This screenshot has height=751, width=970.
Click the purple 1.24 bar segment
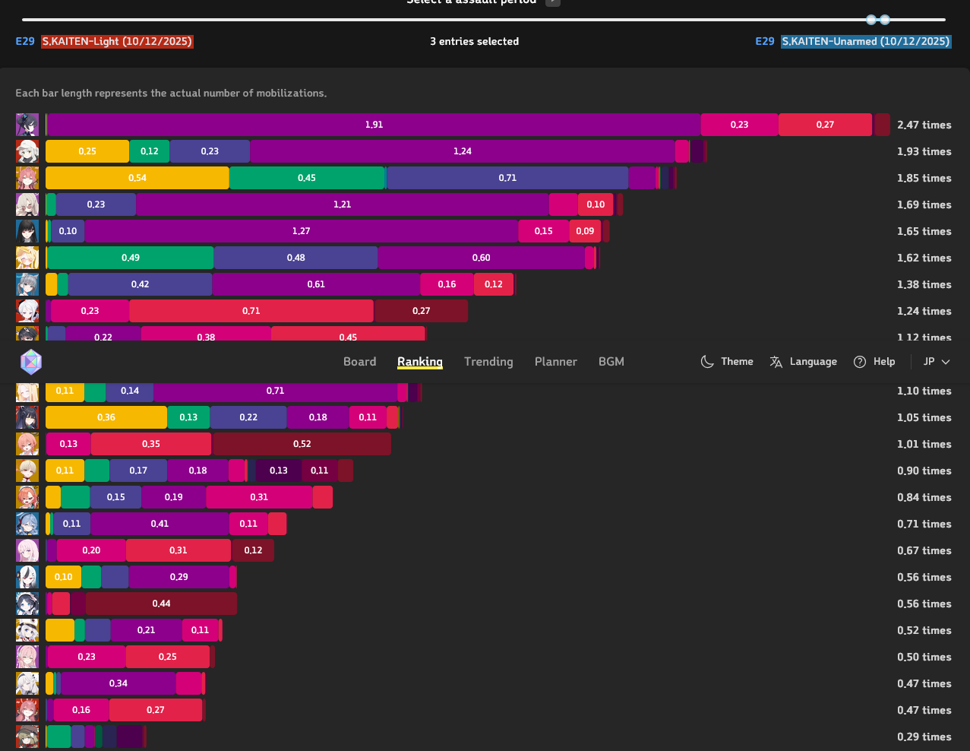click(x=463, y=151)
